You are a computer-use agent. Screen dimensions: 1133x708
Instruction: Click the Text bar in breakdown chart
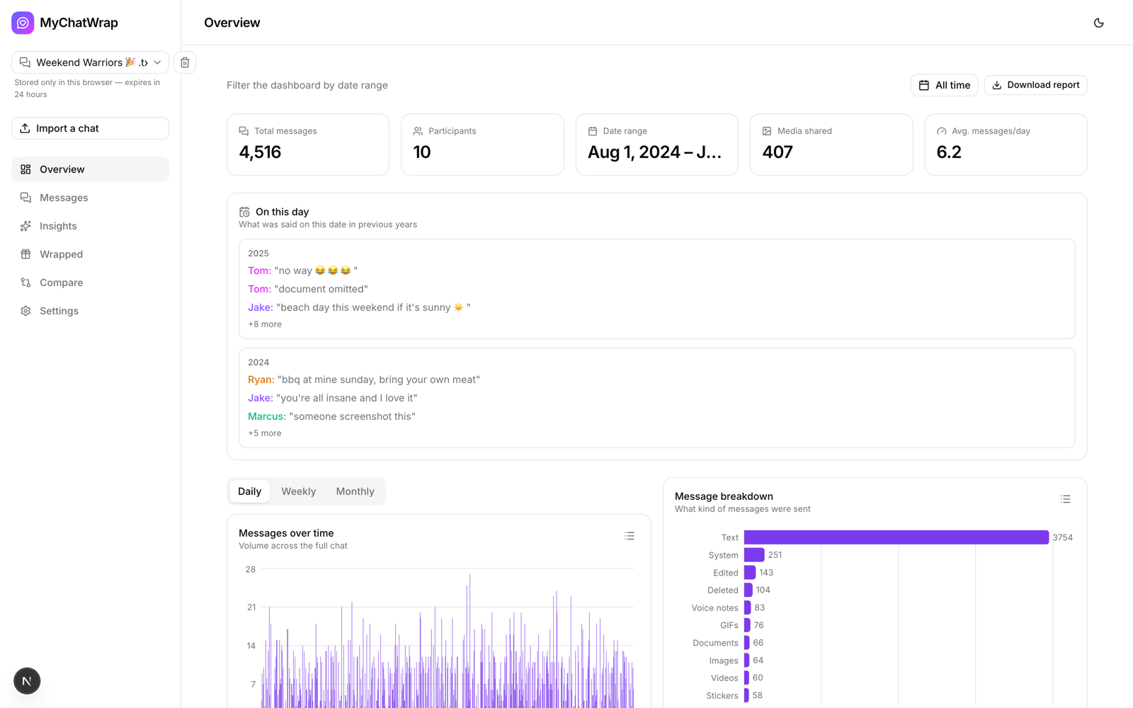[x=896, y=537]
